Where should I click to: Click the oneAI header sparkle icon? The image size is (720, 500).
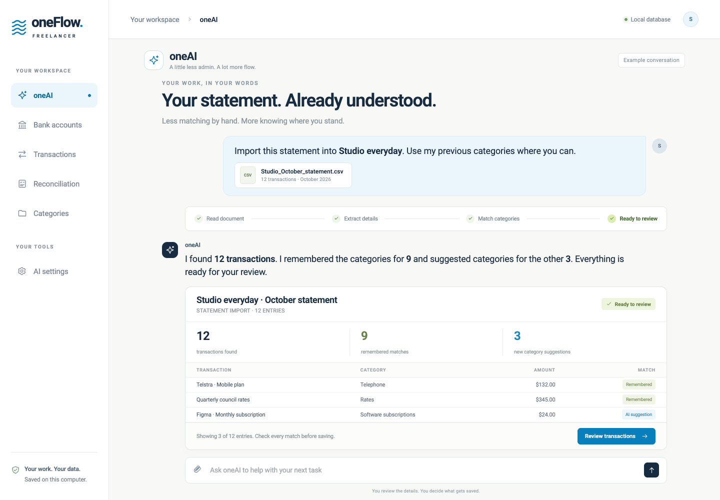coord(154,60)
